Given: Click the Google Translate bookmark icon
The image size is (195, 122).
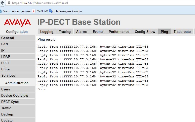Looking at the screenshot, I should point(51,11).
